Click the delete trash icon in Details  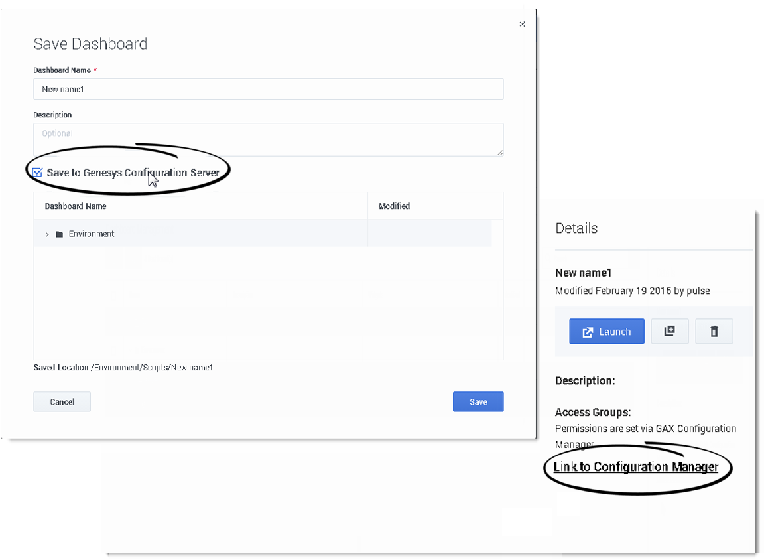point(714,331)
